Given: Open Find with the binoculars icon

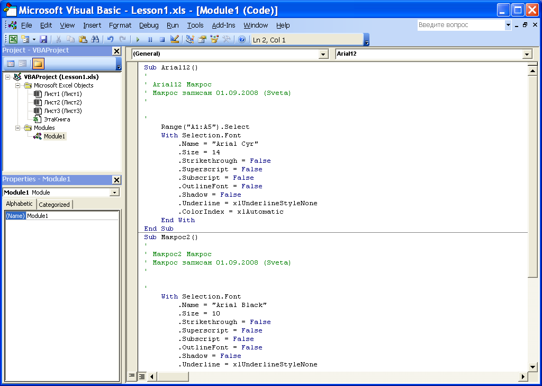Looking at the screenshot, I should click(x=95, y=39).
